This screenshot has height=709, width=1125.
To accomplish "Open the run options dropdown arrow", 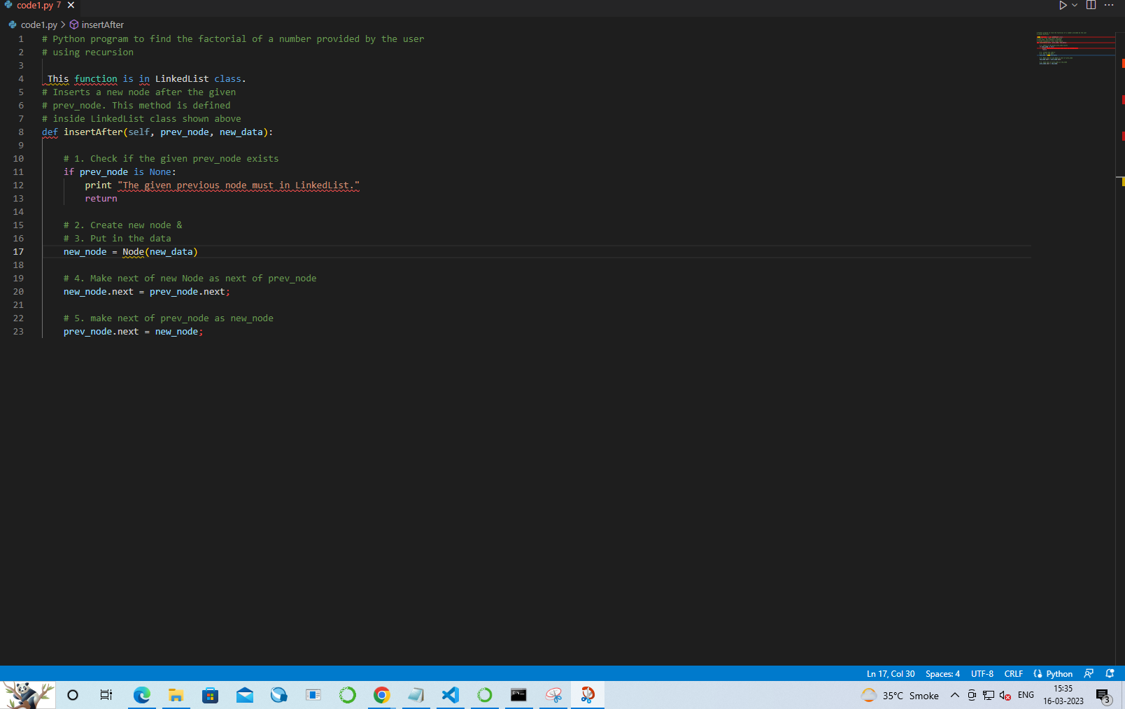I will pos(1075,6).
